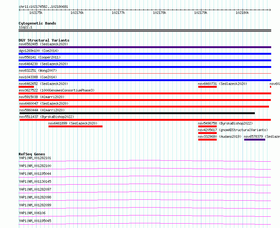Click esv3627522 (1000GenomesConsortiumPhase3) label
This screenshot has width=280, height=228.
click(x=57, y=90)
